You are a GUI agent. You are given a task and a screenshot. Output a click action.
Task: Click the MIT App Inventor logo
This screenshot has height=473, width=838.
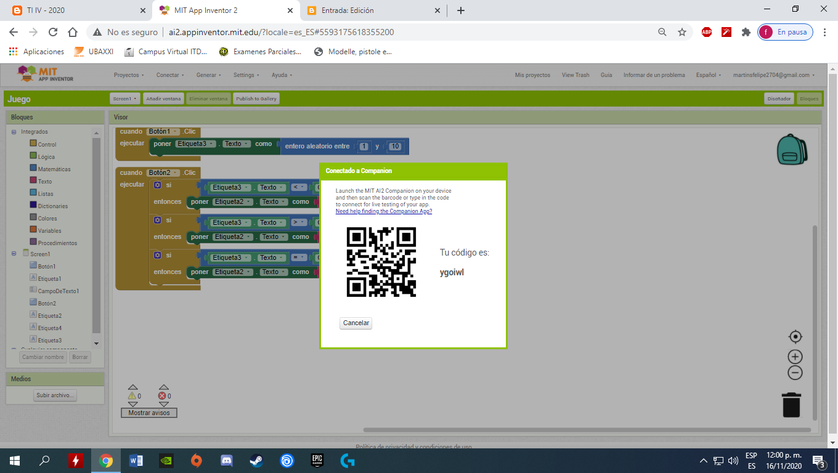[46, 75]
